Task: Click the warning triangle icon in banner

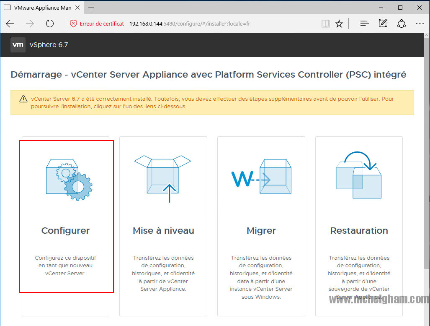Action: [x=23, y=99]
